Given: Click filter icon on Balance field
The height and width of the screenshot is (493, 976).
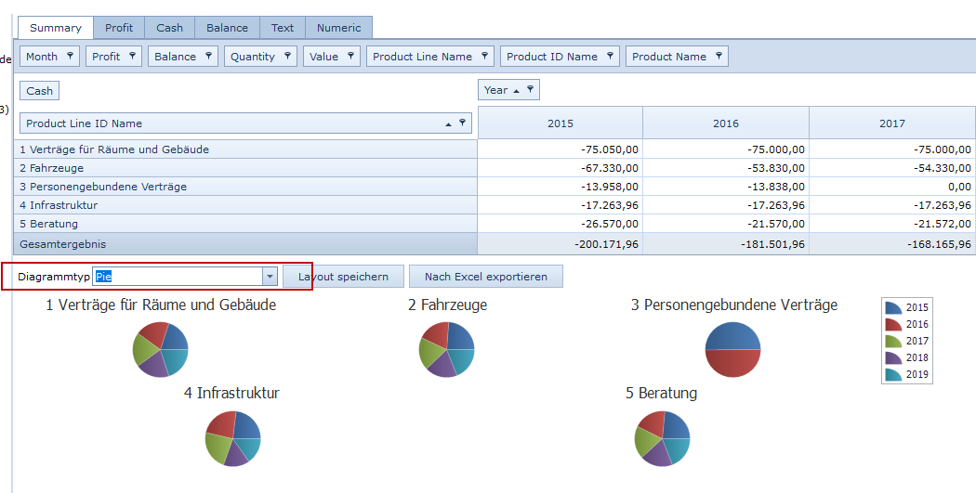Looking at the screenshot, I should click(209, 57).
